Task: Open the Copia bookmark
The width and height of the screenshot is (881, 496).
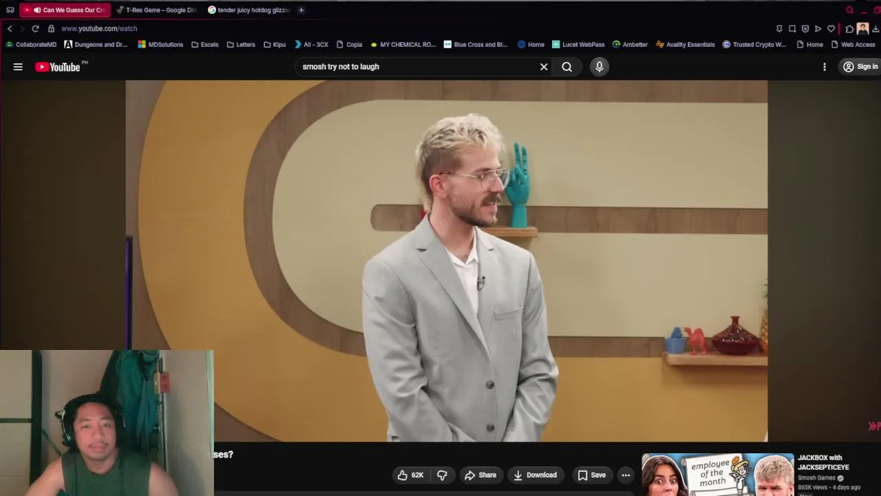Action: click(350, 44)
